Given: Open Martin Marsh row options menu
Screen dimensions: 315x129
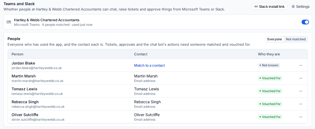Looking at the screenshot, I should pos(300,78).
